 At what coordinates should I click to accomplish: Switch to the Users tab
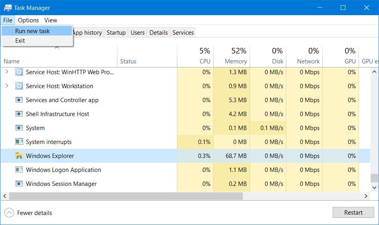coord(137,33)
